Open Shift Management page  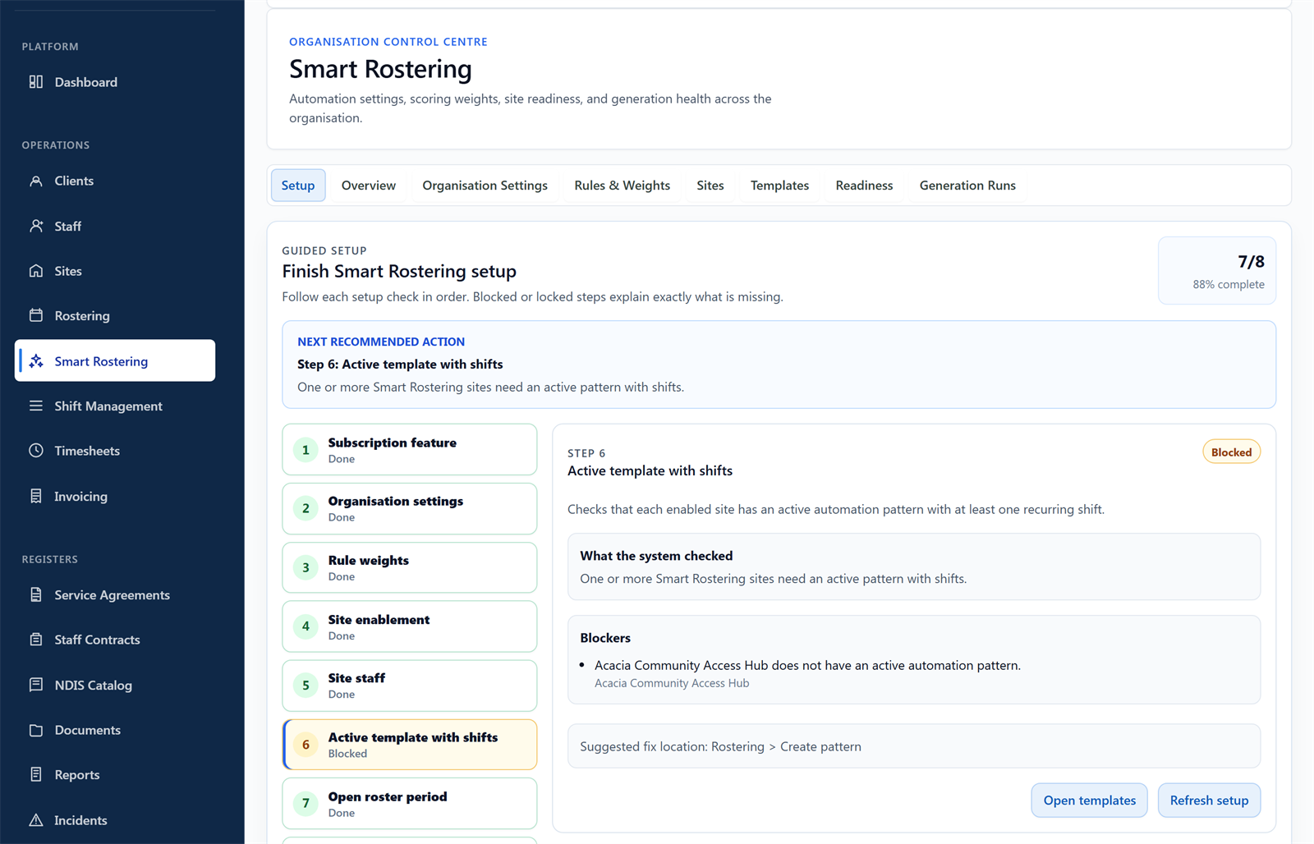click(115, 406)
